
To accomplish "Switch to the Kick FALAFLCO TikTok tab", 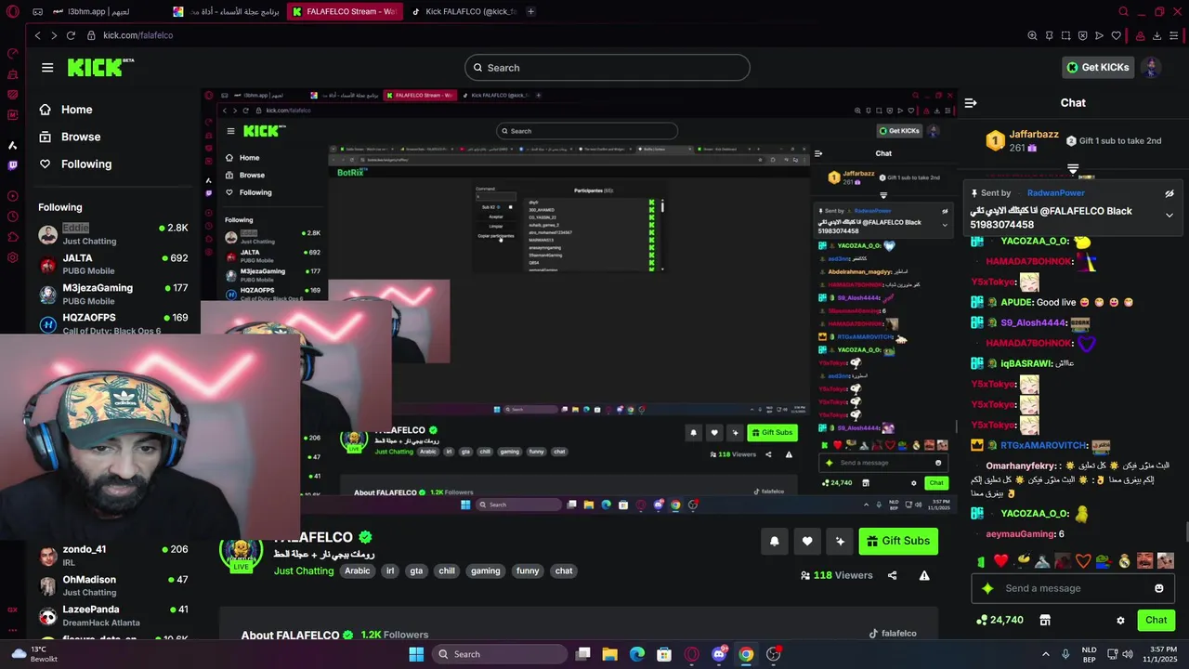I will [x=464, y=11].
